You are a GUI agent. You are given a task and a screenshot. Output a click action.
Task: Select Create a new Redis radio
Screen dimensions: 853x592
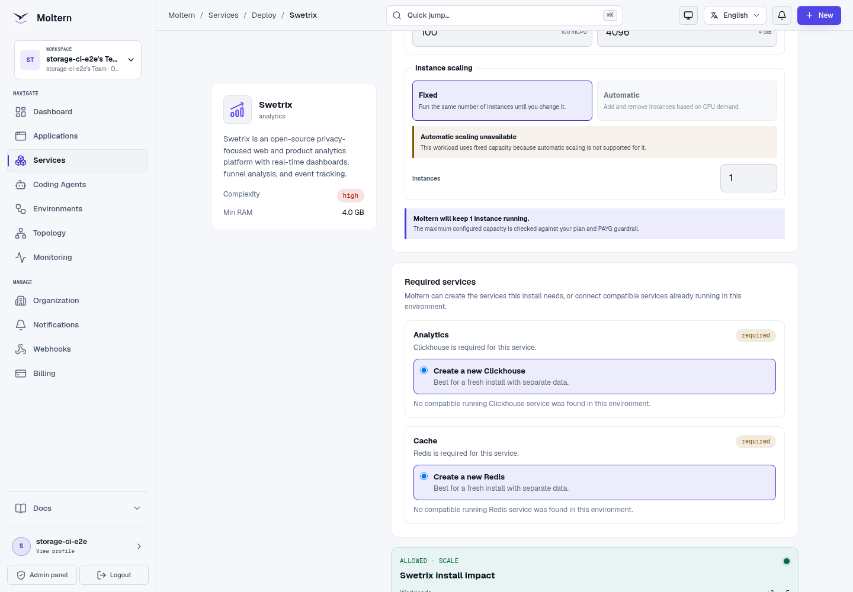click(424, 477)
